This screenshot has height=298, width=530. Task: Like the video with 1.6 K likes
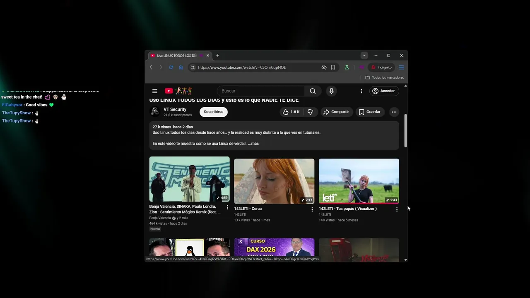(291, 112)
